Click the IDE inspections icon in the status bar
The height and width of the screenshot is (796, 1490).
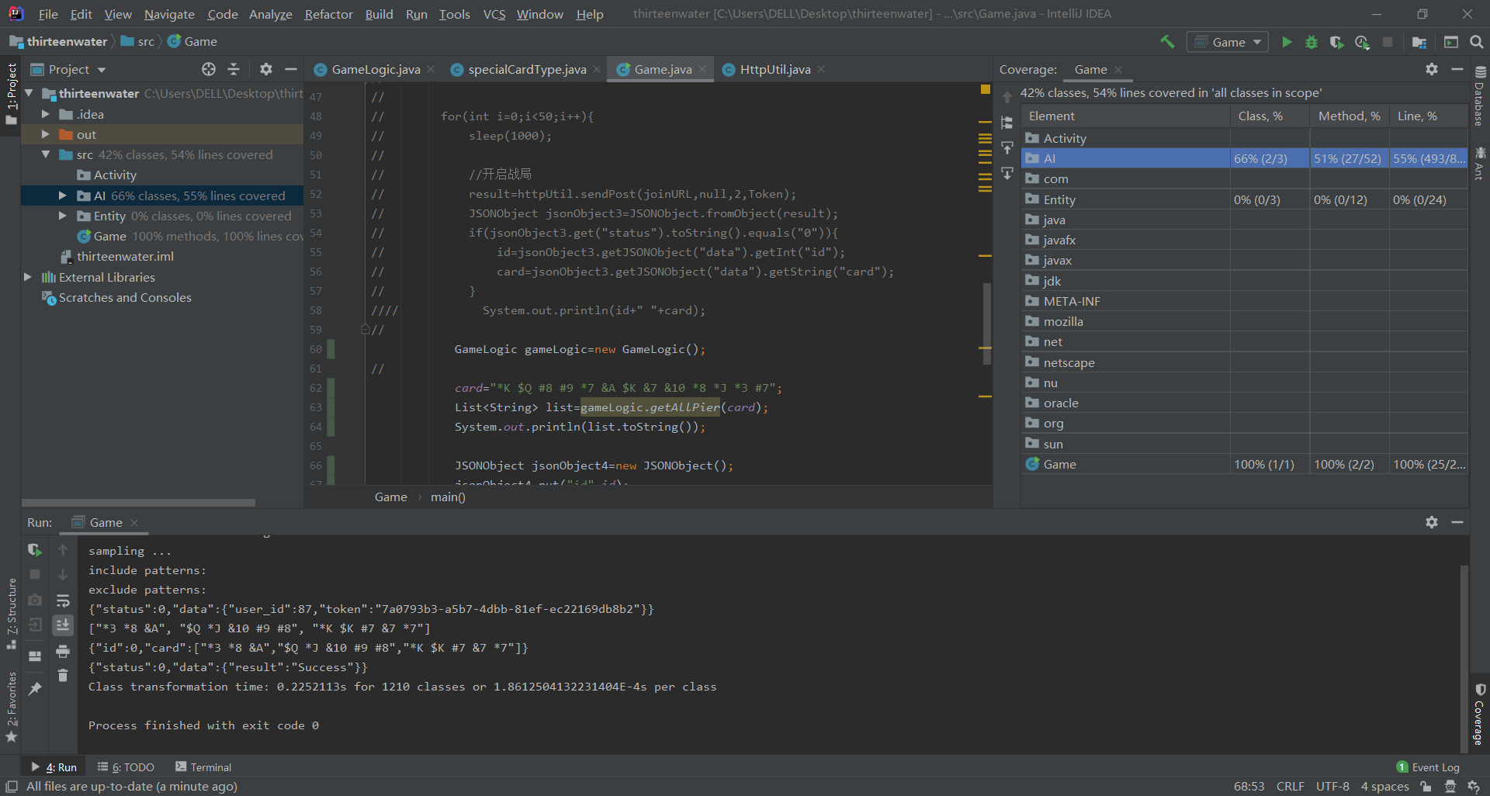[1450, 786]
